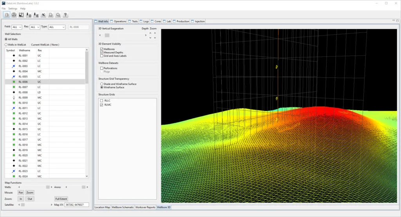
Task: Open the Help menu
Action: click(x=23, y=9)
